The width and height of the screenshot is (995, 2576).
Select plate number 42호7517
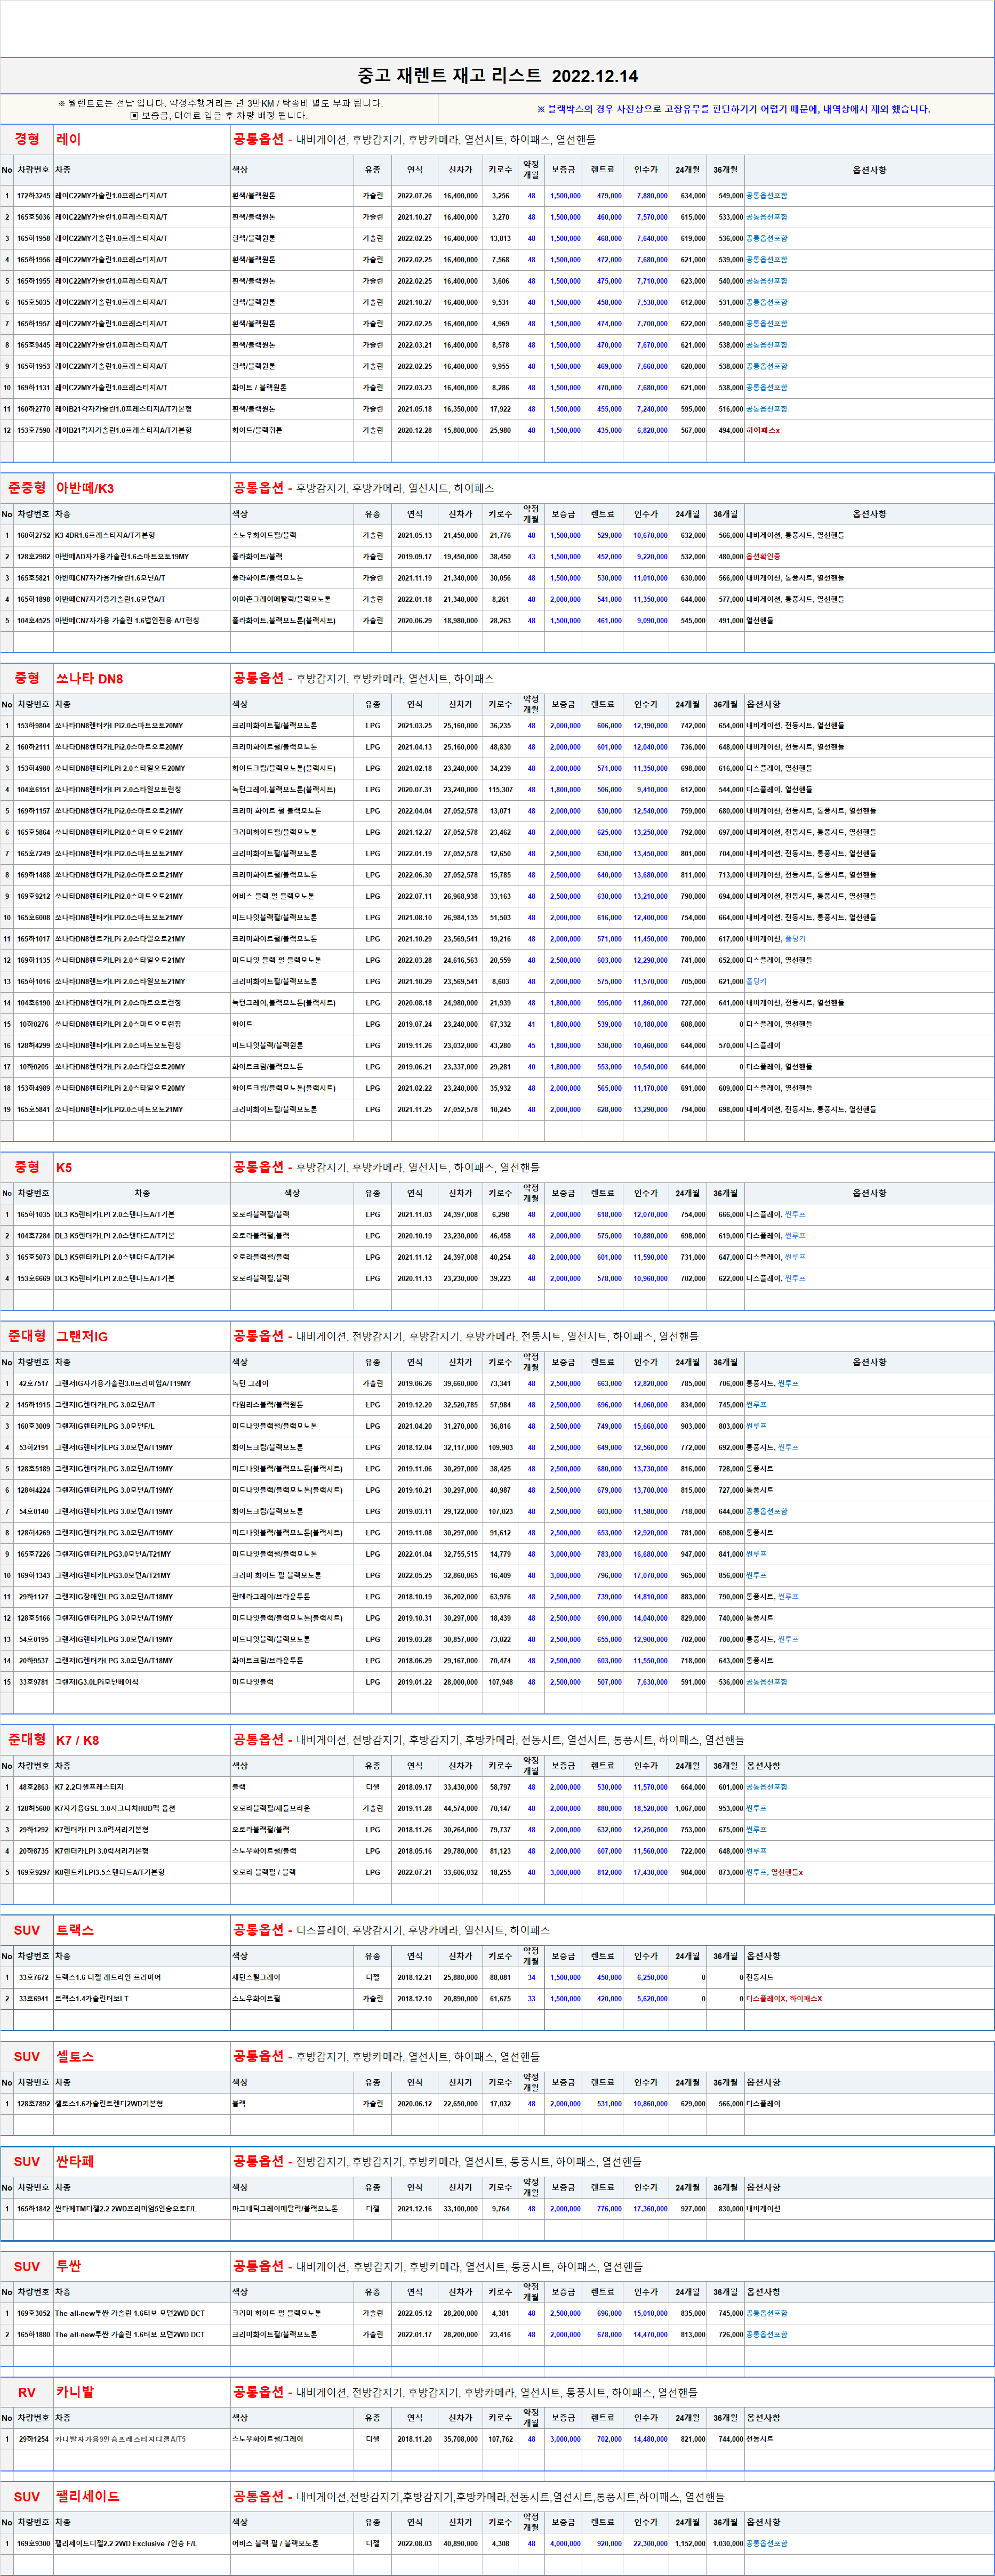coord(33,1384)
